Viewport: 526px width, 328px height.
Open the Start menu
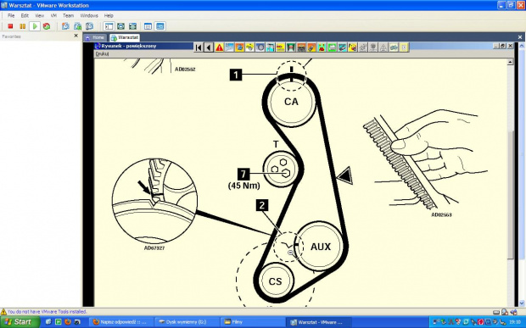pyautogui.click(x=19, y=322)
